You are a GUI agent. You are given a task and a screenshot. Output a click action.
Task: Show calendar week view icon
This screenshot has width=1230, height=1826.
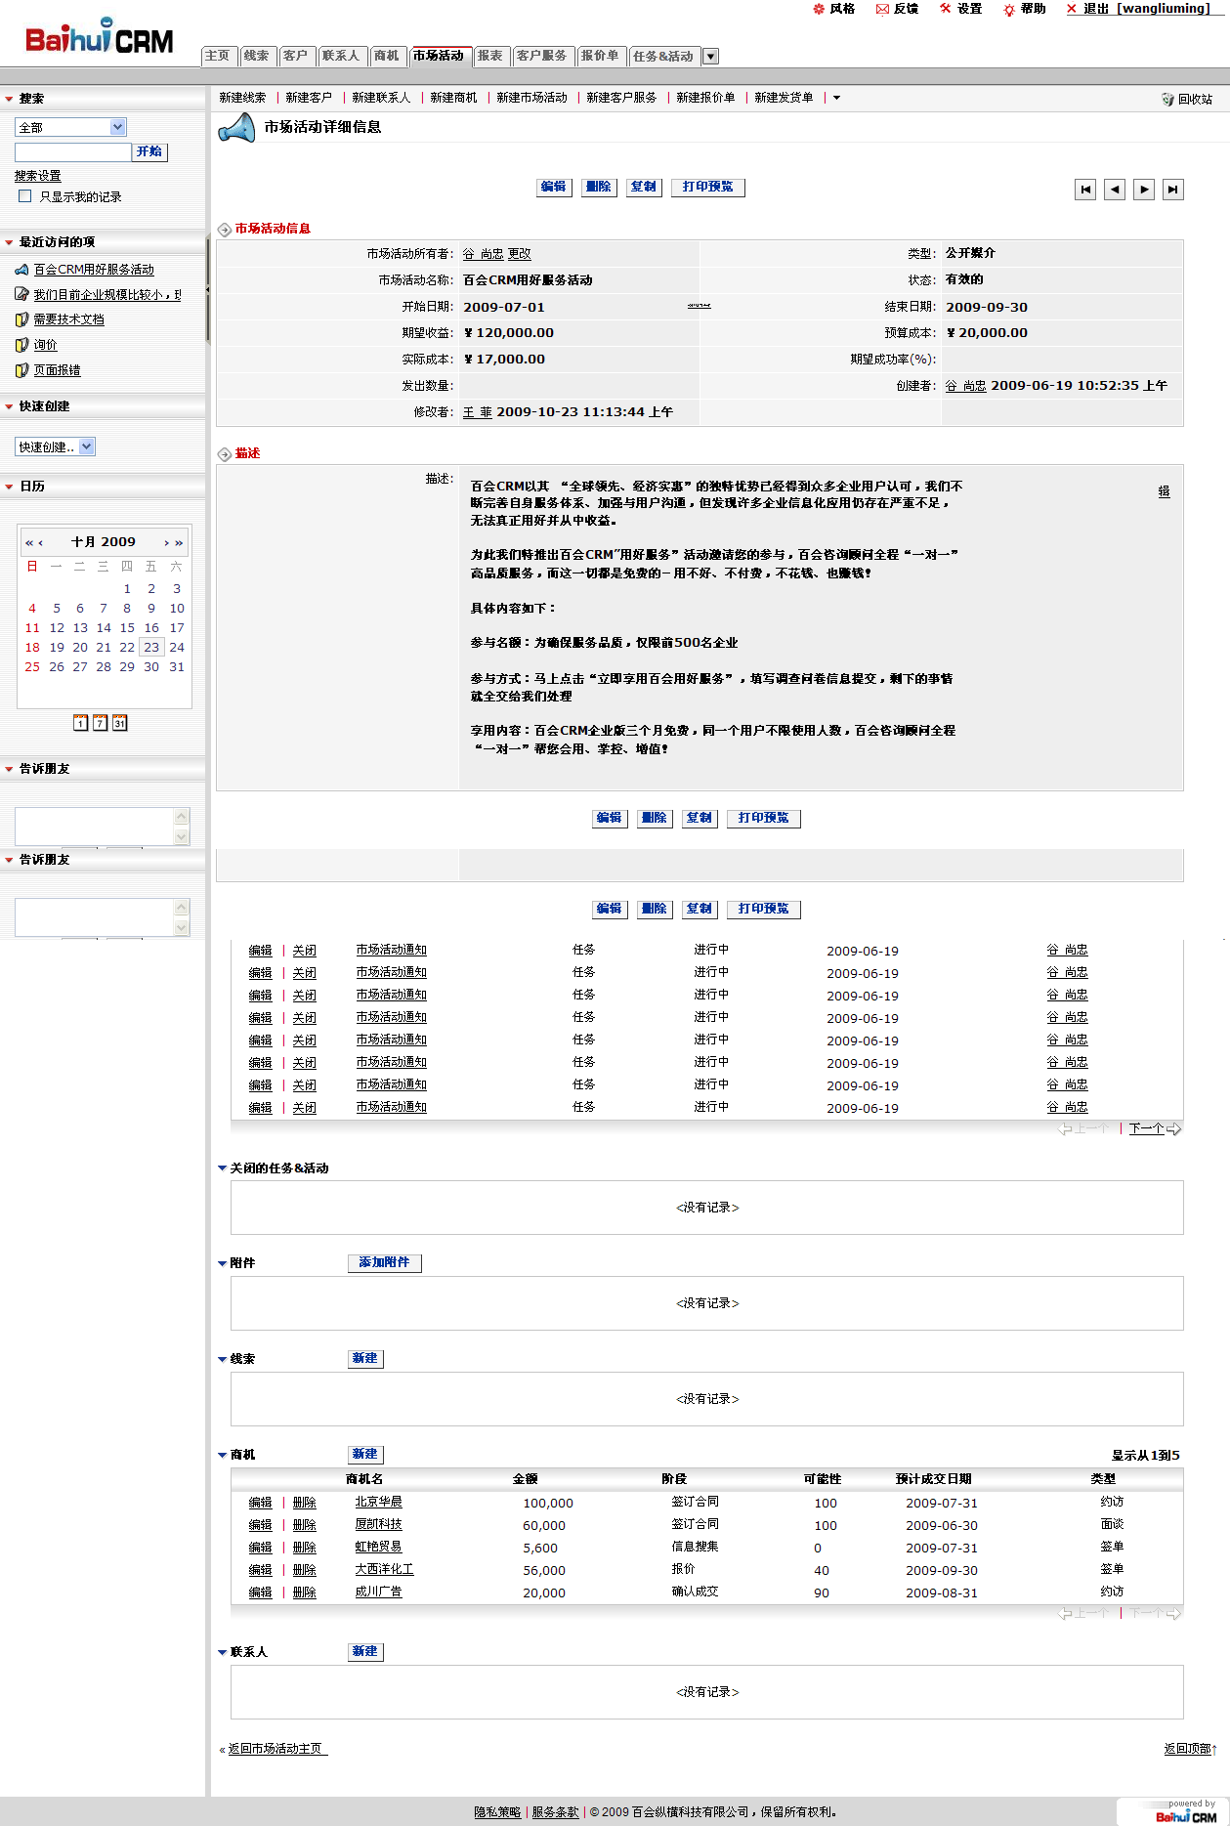(x=100, y=723)
